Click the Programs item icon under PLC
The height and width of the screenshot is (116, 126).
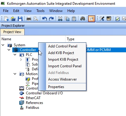tap(28, 60)
